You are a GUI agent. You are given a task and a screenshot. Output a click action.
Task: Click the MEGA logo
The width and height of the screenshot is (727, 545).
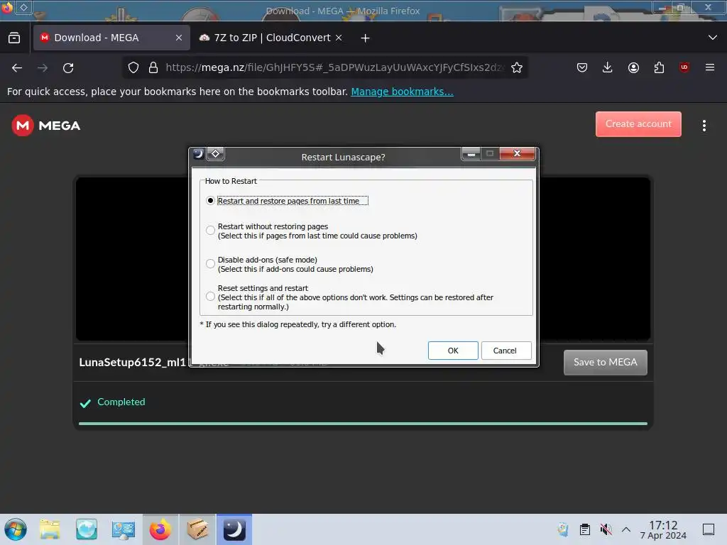(x=46, y=125)
